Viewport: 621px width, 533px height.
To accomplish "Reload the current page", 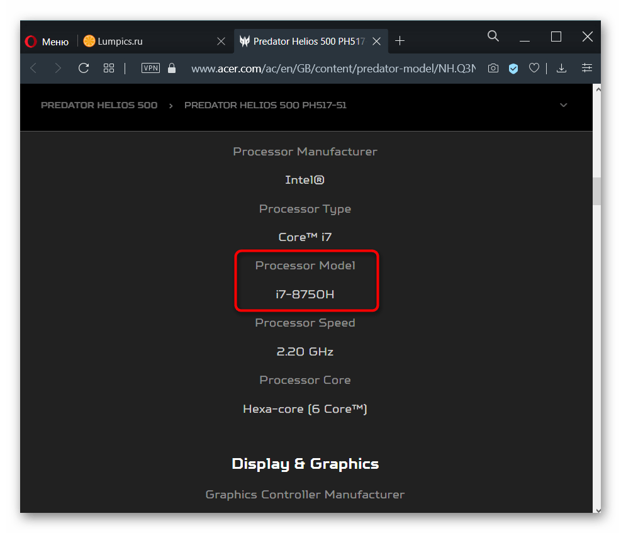I will pyautogui.click(x=83, y=68).
